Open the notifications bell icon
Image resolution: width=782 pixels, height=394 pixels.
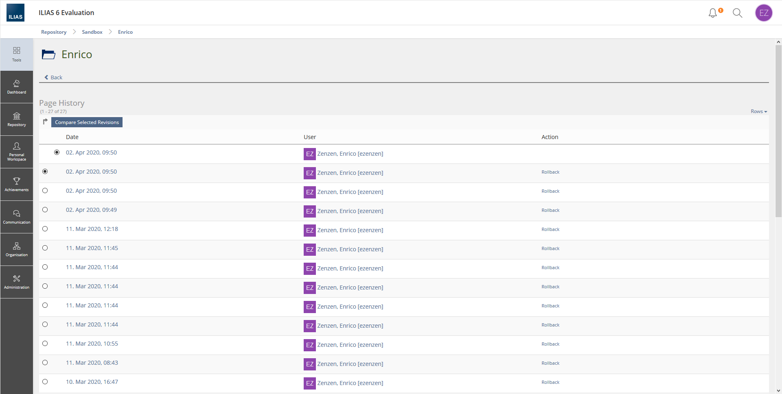coord(713,13)
